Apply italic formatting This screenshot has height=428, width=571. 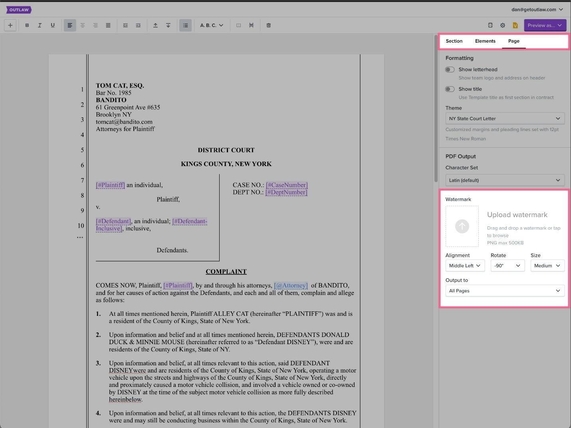pyautogui.click(x=40, y=25)
